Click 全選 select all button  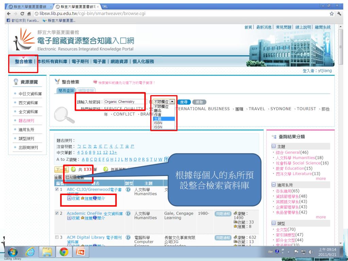click(x=58, y=177)
